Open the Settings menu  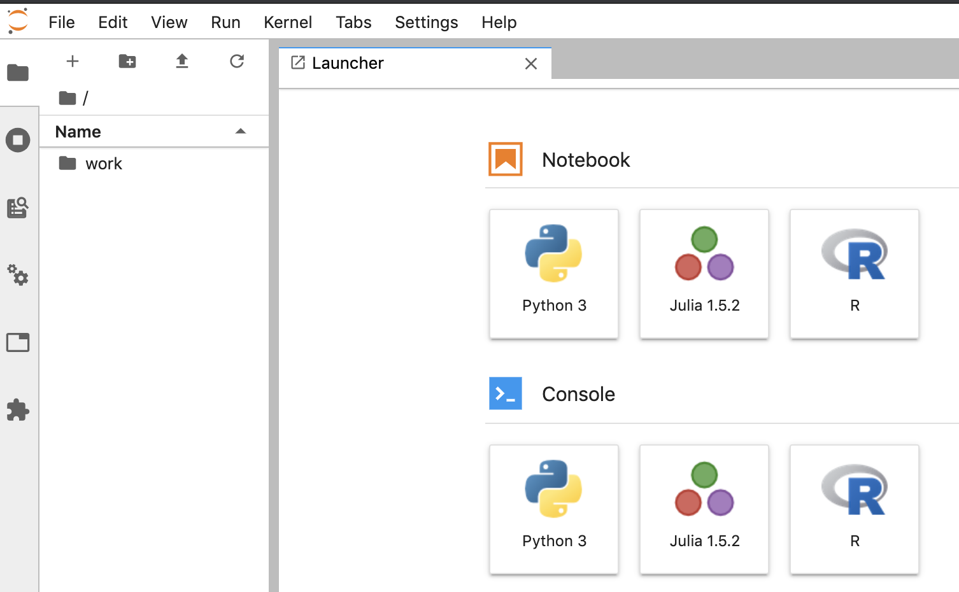427,22
